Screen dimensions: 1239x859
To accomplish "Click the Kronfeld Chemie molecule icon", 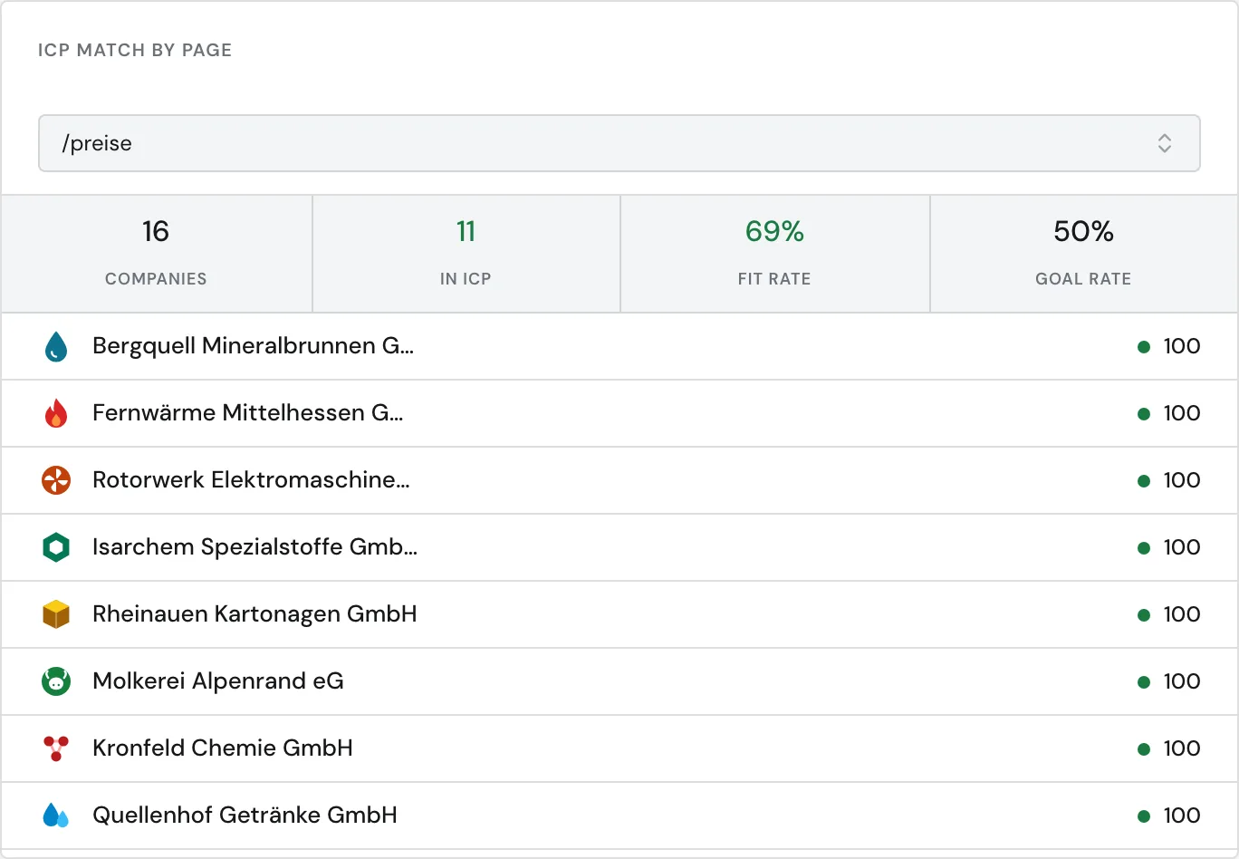I will click(x=56, y=748).
